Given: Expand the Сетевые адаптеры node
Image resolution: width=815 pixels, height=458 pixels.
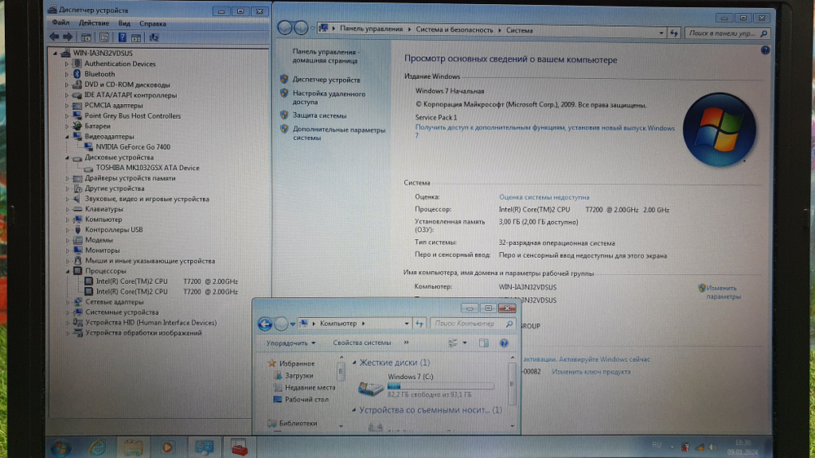Looking at the screenshot, I should 68,302.
